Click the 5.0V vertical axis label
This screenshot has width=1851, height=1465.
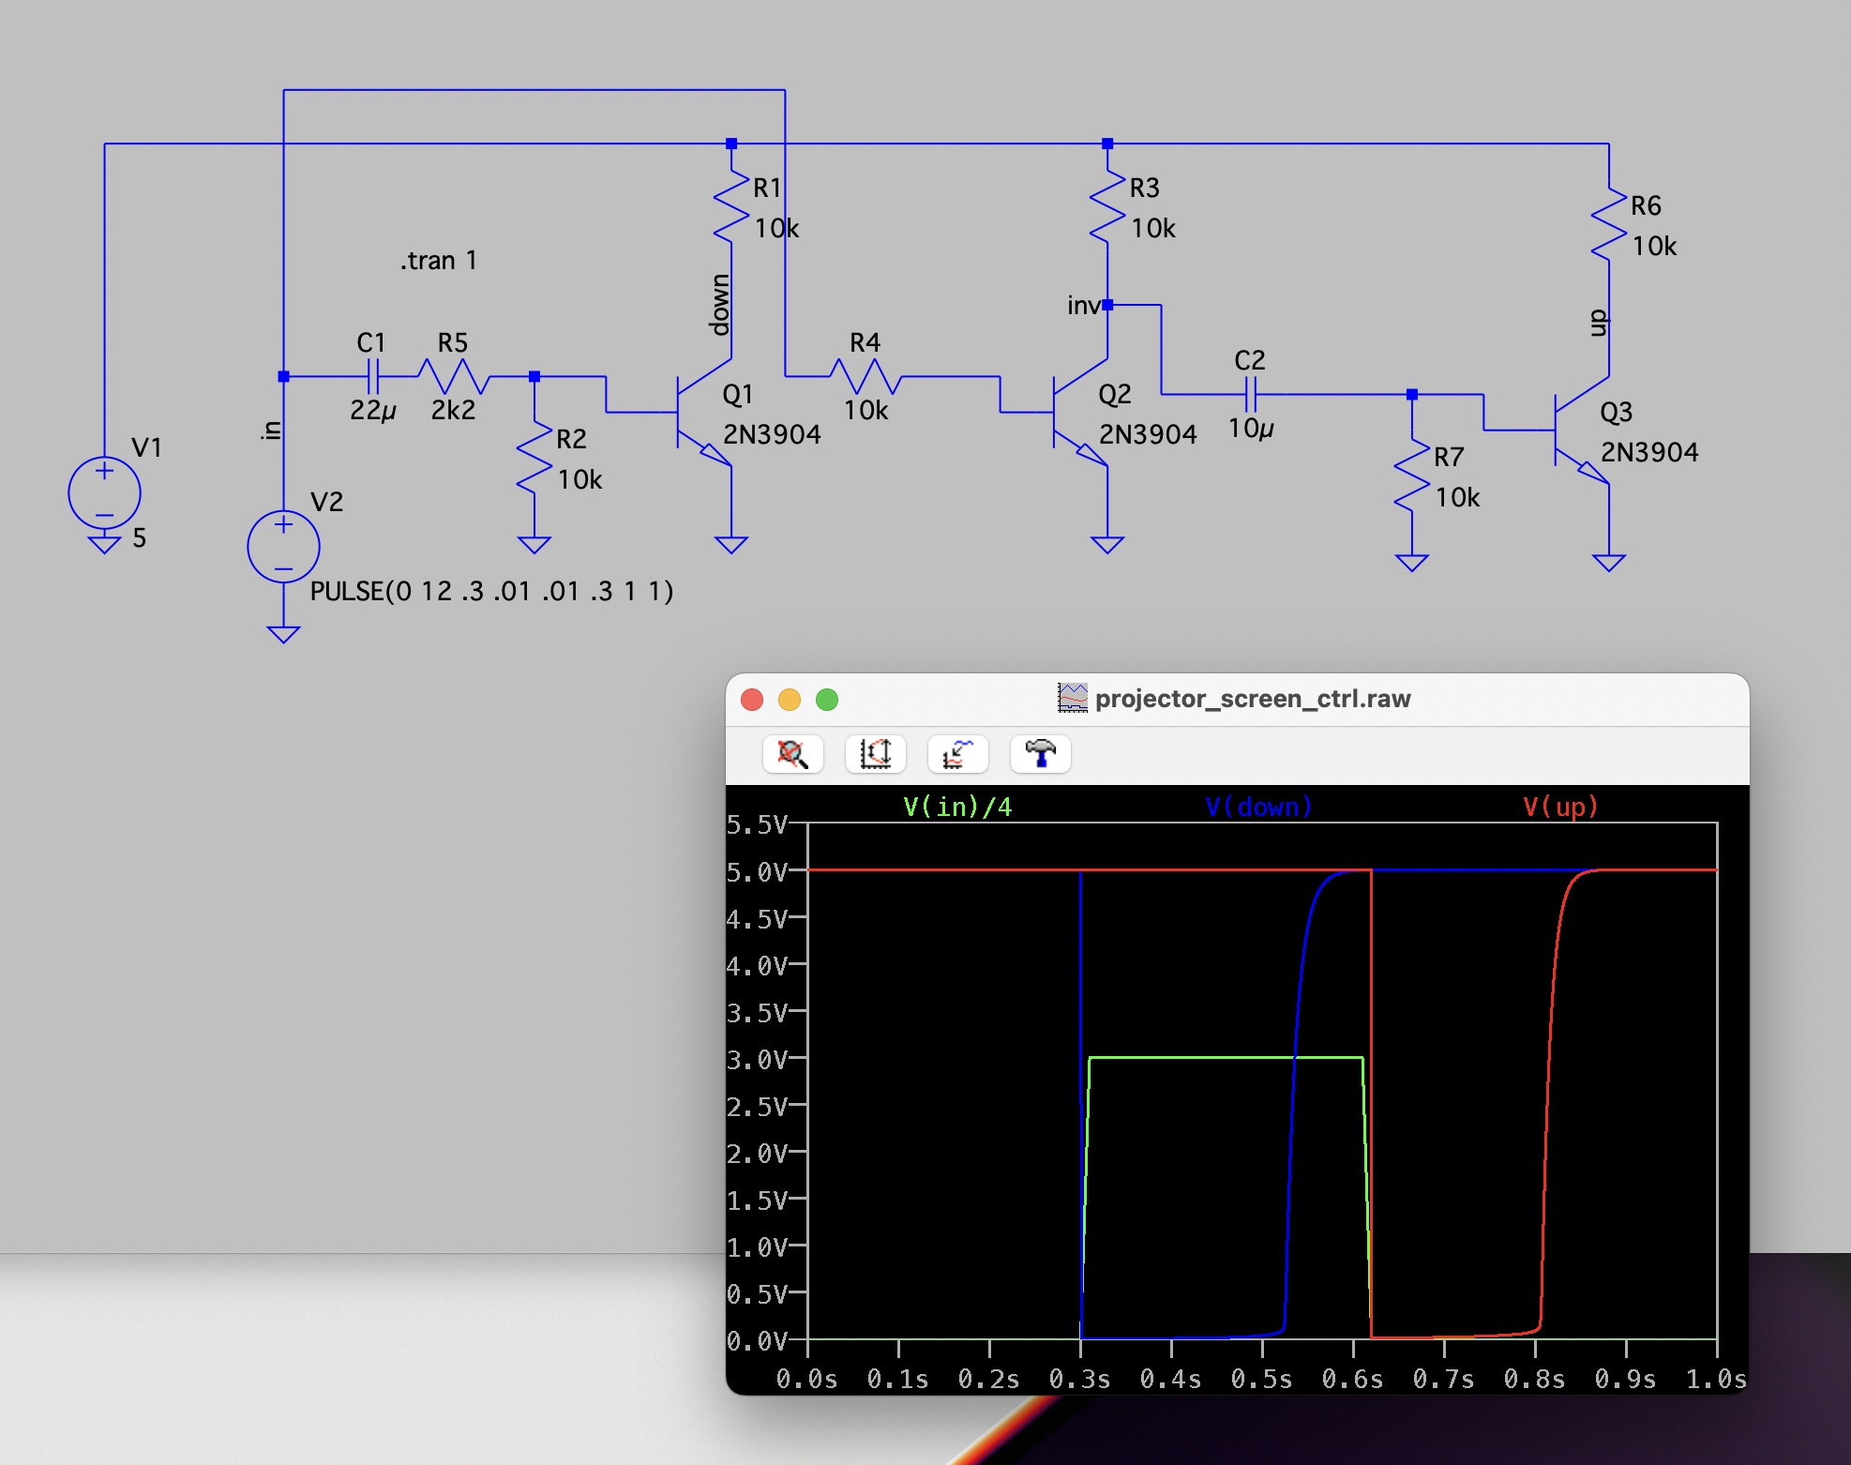coord(757,872)
